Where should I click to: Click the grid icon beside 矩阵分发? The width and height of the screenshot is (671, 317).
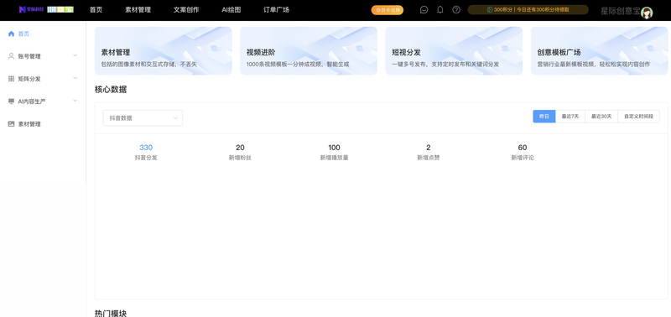(x=11, y=79)
